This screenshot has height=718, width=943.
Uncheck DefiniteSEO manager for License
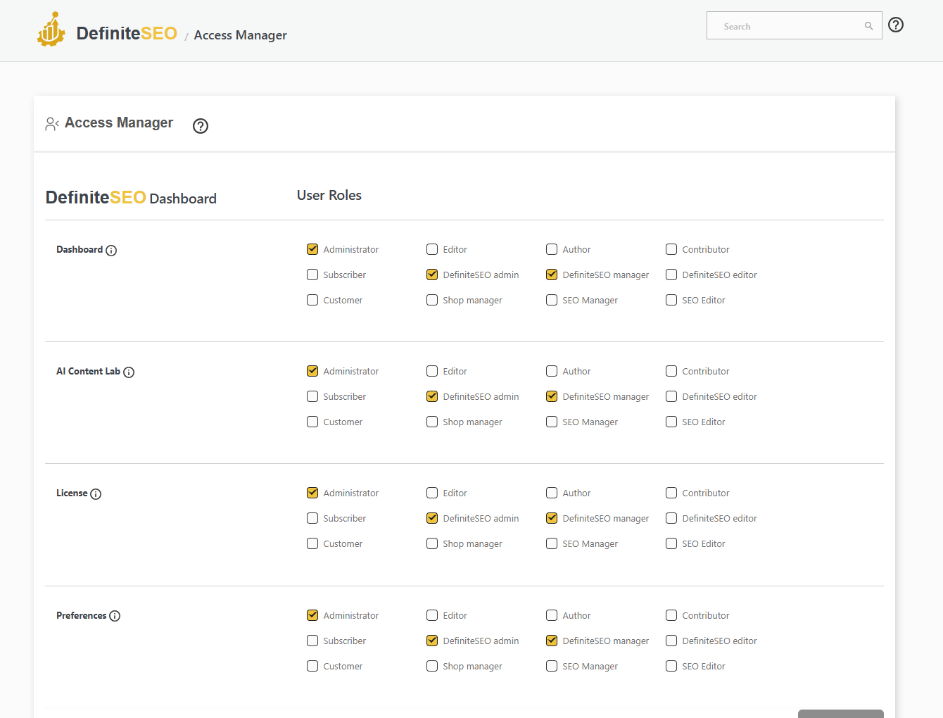click(552, 518)
